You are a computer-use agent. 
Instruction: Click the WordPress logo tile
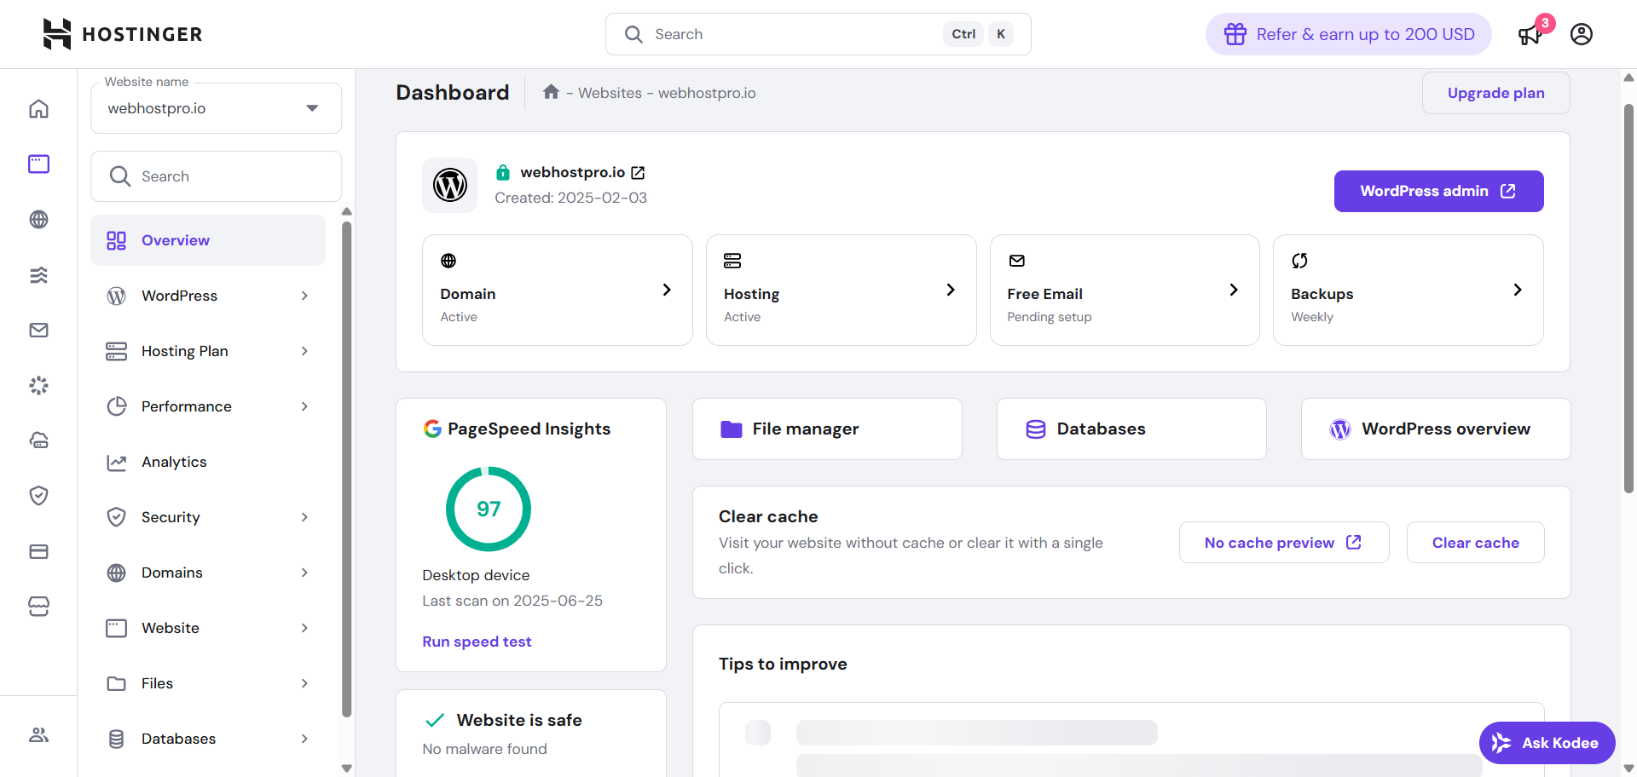click(x=450, y=185)
